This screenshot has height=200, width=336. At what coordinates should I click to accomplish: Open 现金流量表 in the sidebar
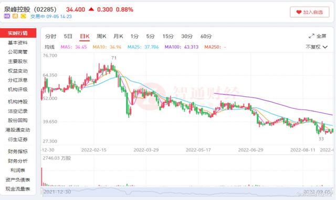click(18, 189)
